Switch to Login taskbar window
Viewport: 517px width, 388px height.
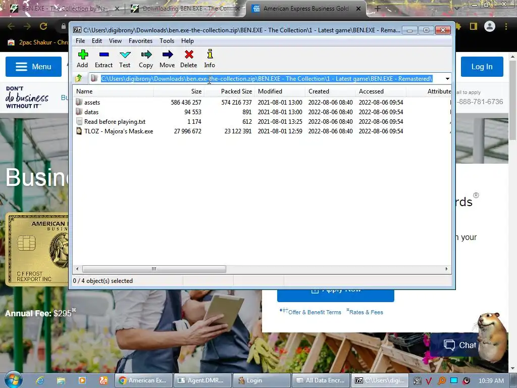262,380
